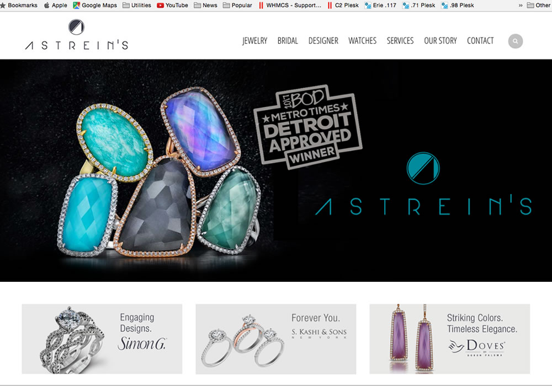Click the Astrein's logo emblem in the header
Viewport: 552px width, 386px height.
pos(76,27)
